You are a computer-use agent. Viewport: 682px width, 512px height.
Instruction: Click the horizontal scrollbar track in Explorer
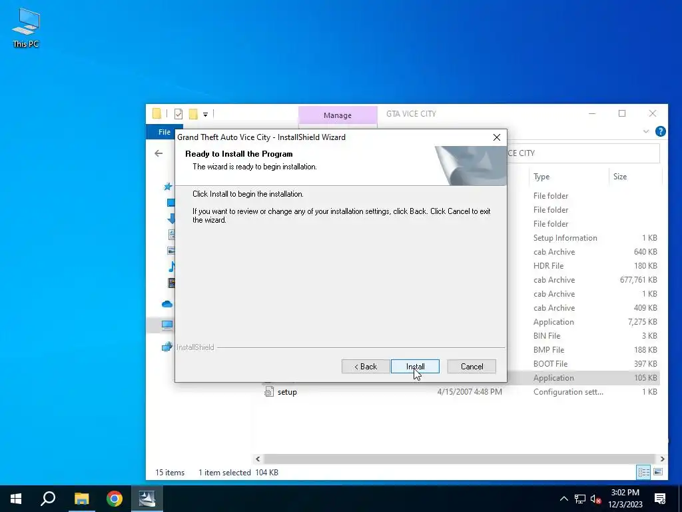click(459, 459)
